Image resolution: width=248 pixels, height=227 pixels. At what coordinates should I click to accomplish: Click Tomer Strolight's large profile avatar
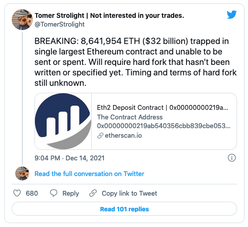22,20
